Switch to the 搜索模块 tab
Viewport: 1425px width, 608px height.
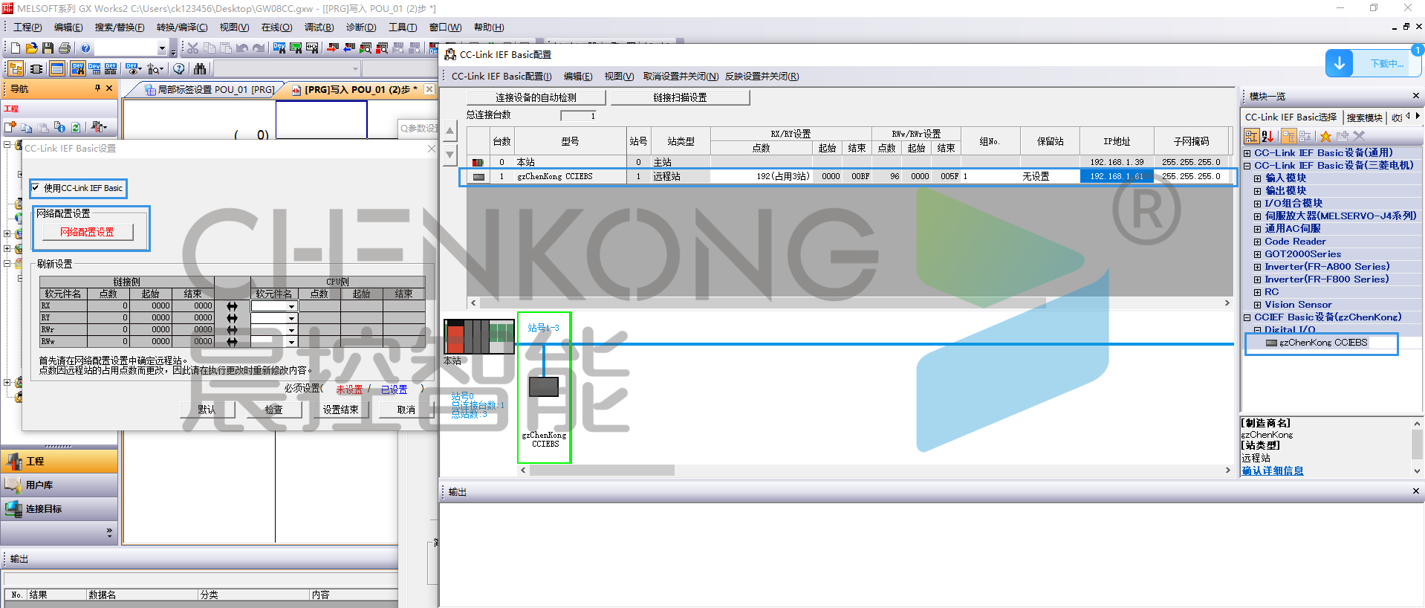(1364, 117)
